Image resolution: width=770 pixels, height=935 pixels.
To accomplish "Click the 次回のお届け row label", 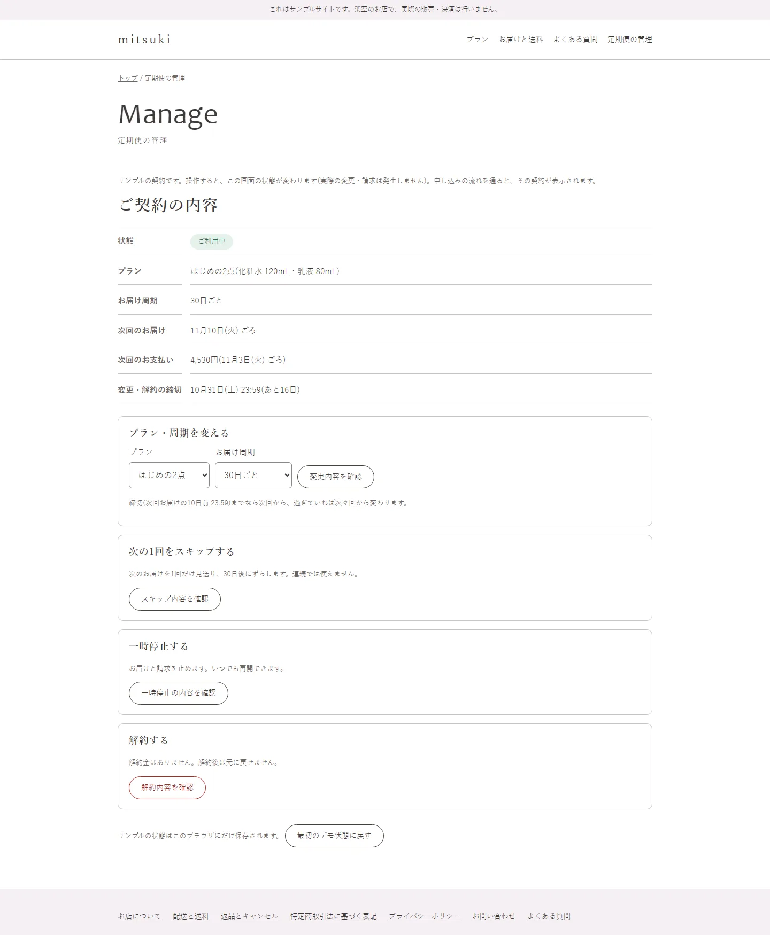I will pos(142,331).
